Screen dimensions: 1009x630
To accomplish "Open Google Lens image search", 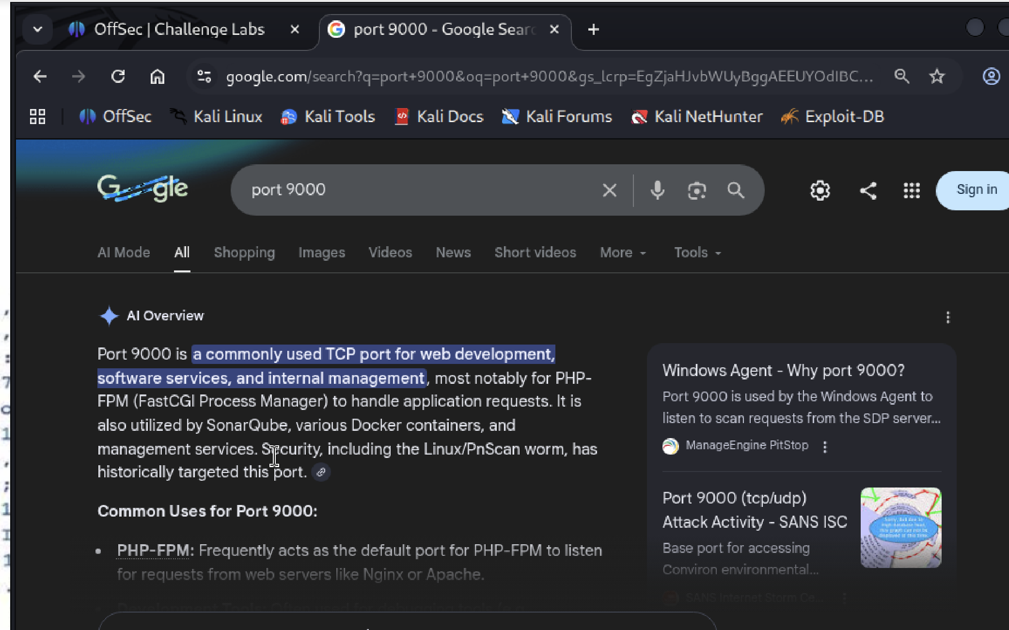I will 696,190.
